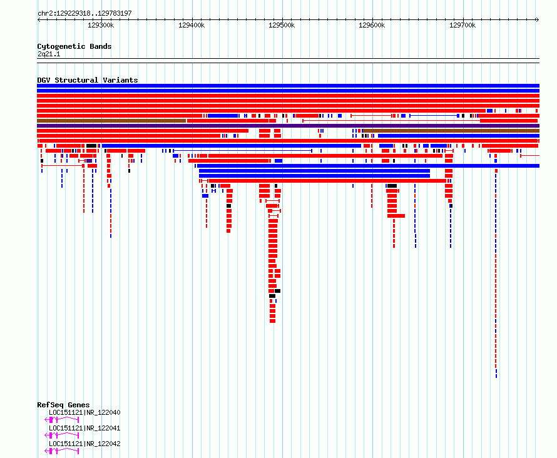557x458 pixels.
Task: Click the 129500k ruler tick label
Action: pos(282,25)
